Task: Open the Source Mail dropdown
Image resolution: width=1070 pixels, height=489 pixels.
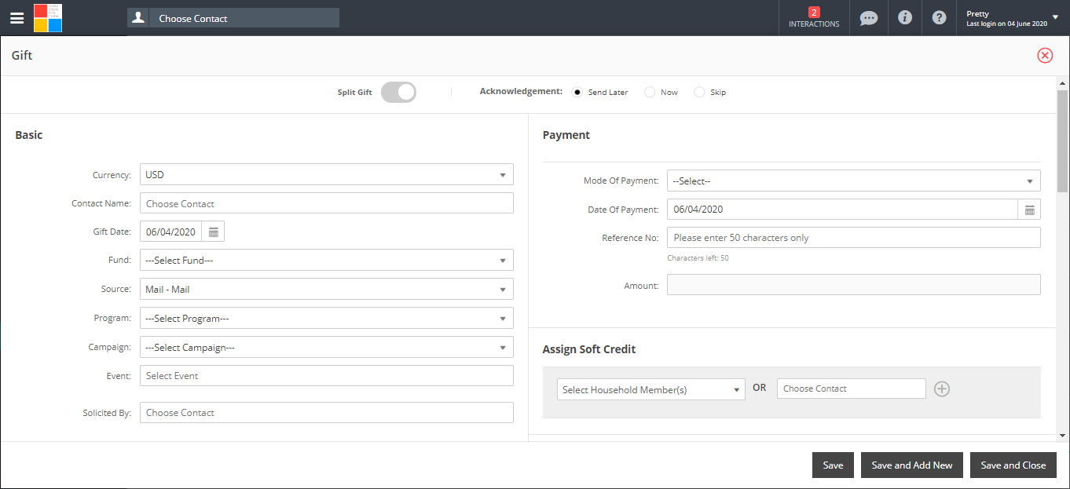Action: pos(327,289)
